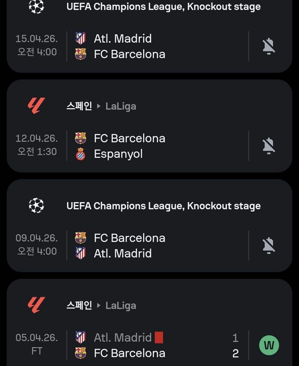Open LaLiga link above Espanyol match
This screenshot has width=299, height=366.
(121, 106)
